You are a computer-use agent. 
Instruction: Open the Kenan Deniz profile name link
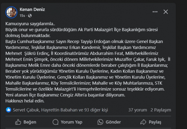click(x=32, y=9)
